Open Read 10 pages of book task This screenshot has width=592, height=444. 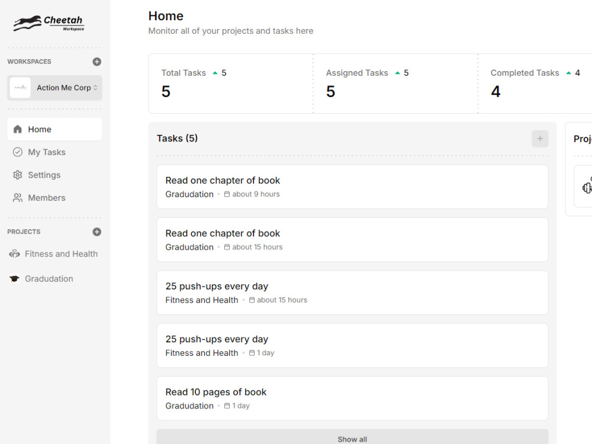click(352, 398)
